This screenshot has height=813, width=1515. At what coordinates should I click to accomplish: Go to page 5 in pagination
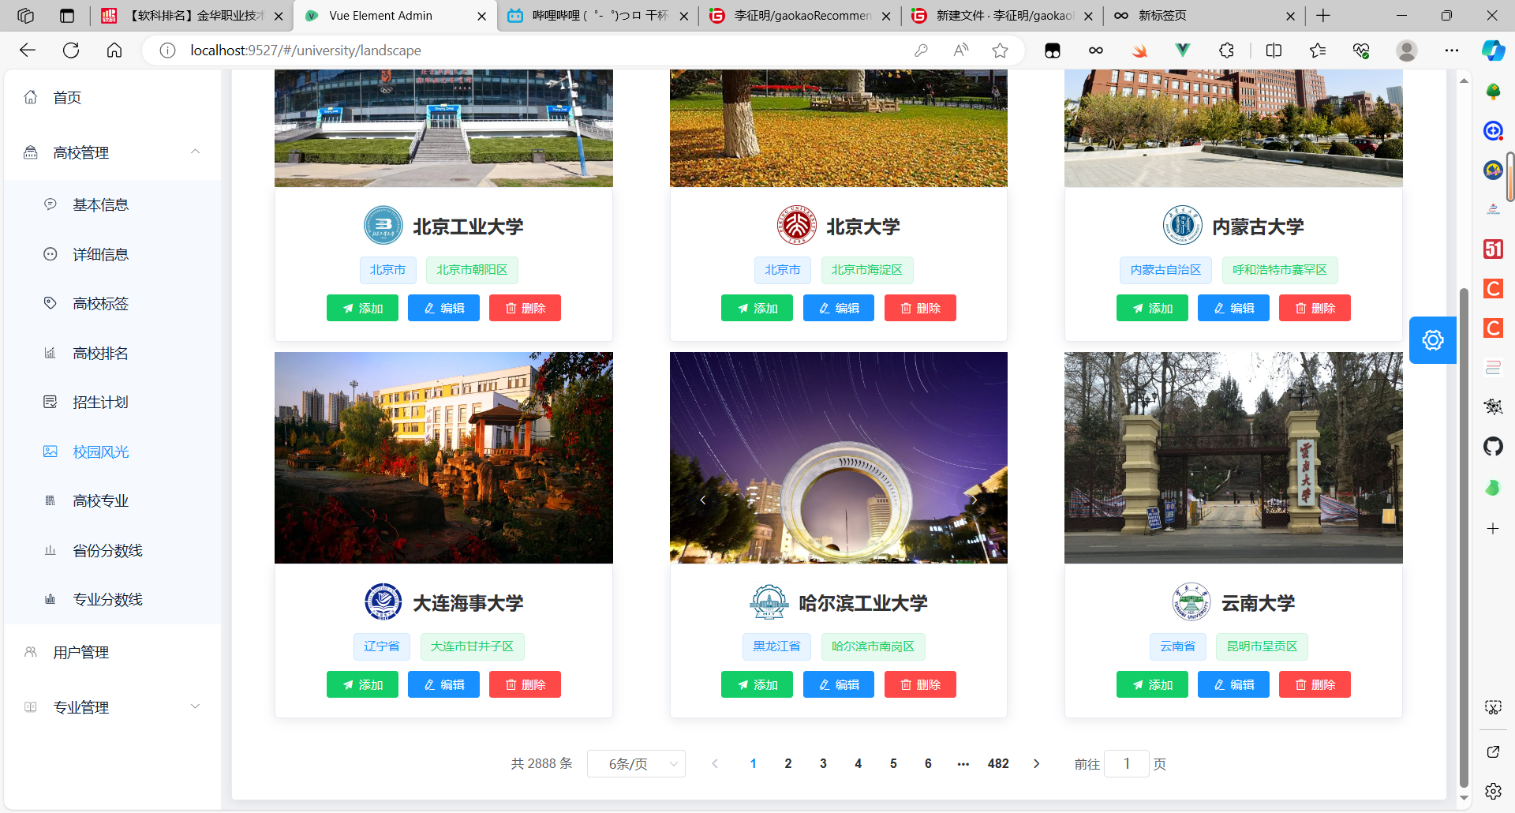(893, 763)
